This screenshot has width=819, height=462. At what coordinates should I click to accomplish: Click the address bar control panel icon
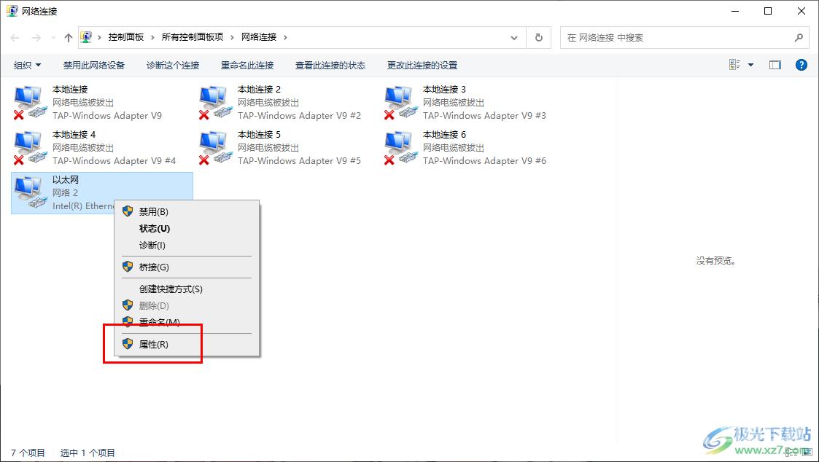coord(86,37)
